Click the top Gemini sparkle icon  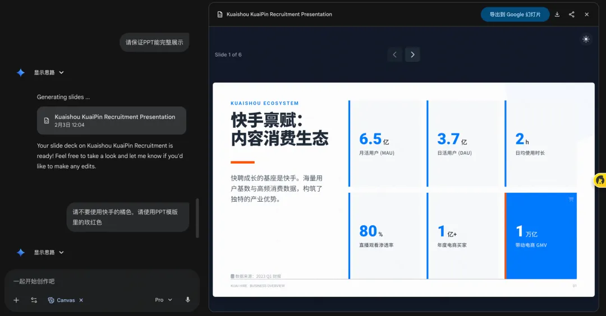21,72
